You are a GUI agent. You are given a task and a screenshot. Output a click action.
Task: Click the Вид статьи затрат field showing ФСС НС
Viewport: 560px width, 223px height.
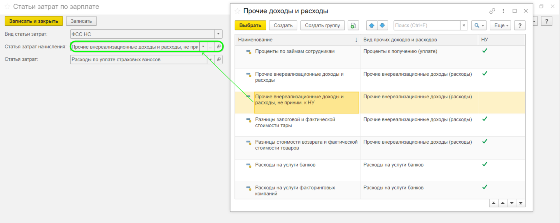point(142,34)
